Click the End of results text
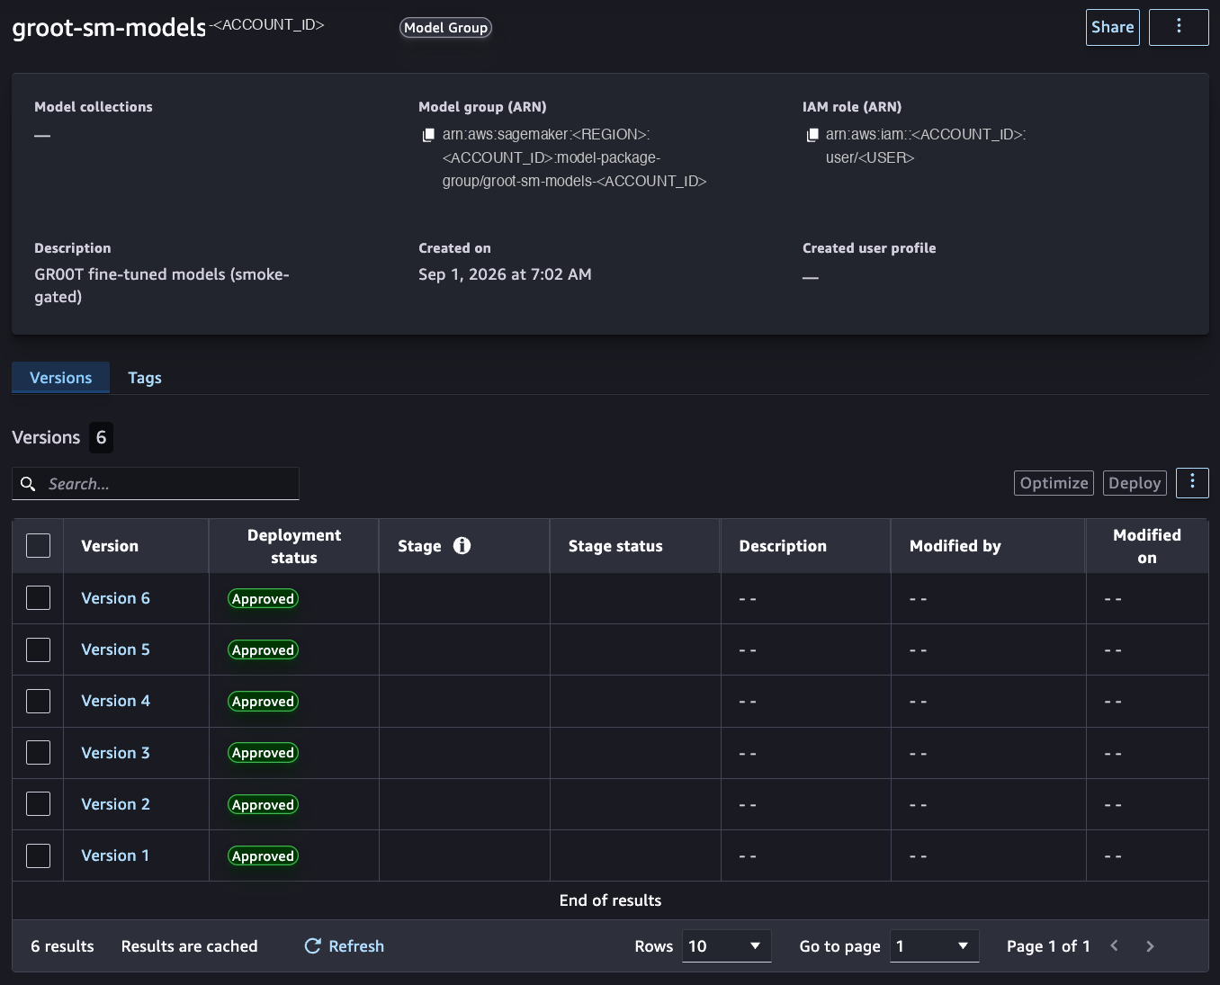1220x985 pixels. (x=610, y=900)
